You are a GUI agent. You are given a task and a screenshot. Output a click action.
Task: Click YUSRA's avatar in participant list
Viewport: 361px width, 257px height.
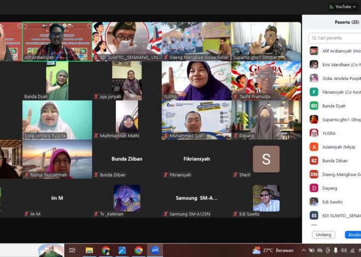click(x=314, y=133)
